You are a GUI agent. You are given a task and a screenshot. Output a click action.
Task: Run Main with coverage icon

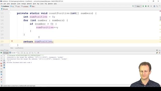coord(148,6)
